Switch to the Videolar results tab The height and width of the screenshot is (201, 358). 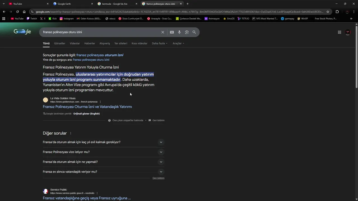tap(75, 43)
